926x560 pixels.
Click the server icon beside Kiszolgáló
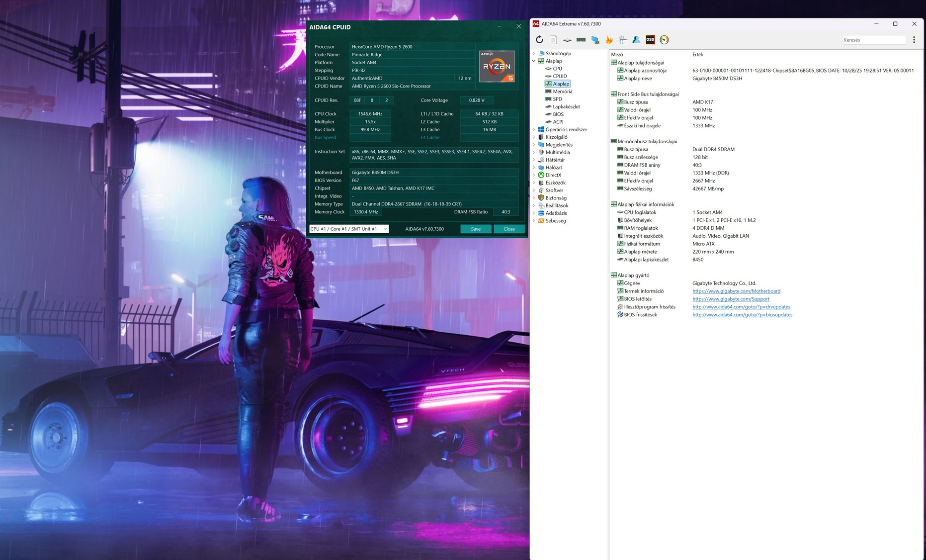[x=541, y=137]
